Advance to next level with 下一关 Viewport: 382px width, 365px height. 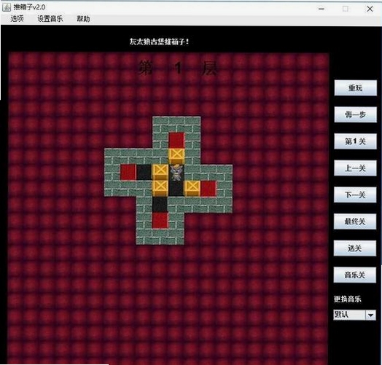pos(355,195)
